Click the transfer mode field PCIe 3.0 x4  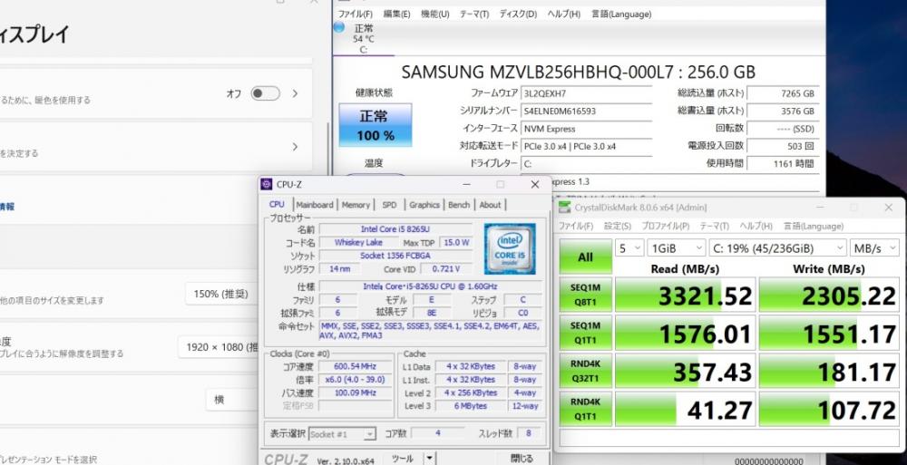(x=586, y=146)
